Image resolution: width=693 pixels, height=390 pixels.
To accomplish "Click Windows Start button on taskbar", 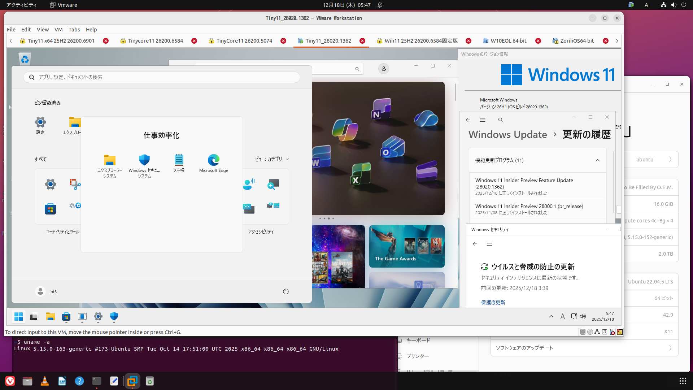I will 18,317.
